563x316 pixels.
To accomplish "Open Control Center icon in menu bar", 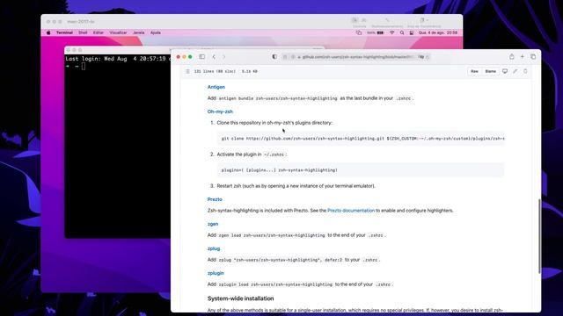I will (x=412, y=32).
